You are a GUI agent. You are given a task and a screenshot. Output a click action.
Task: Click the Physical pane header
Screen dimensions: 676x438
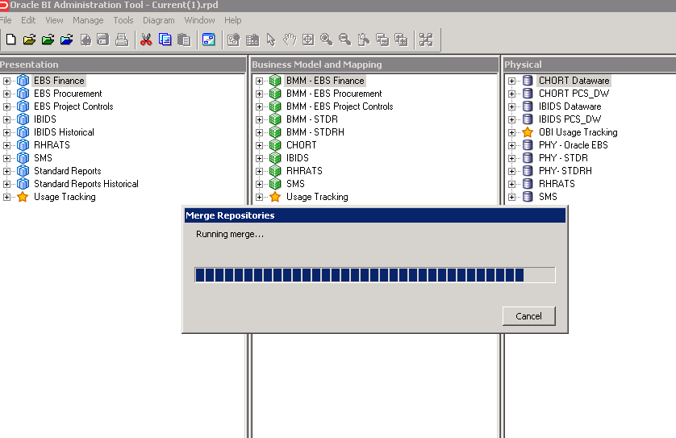click(590, 65)
